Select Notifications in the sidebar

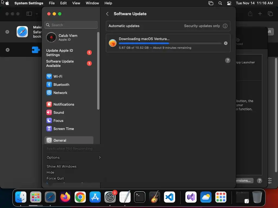(69, 104)
